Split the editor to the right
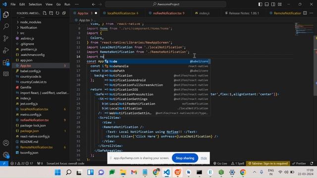The width and height of the screenshot is (317, 178). tap(305, 13)
